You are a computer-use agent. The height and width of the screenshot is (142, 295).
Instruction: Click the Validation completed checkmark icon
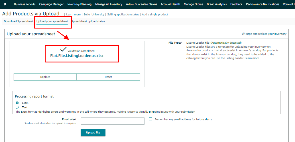63,50
